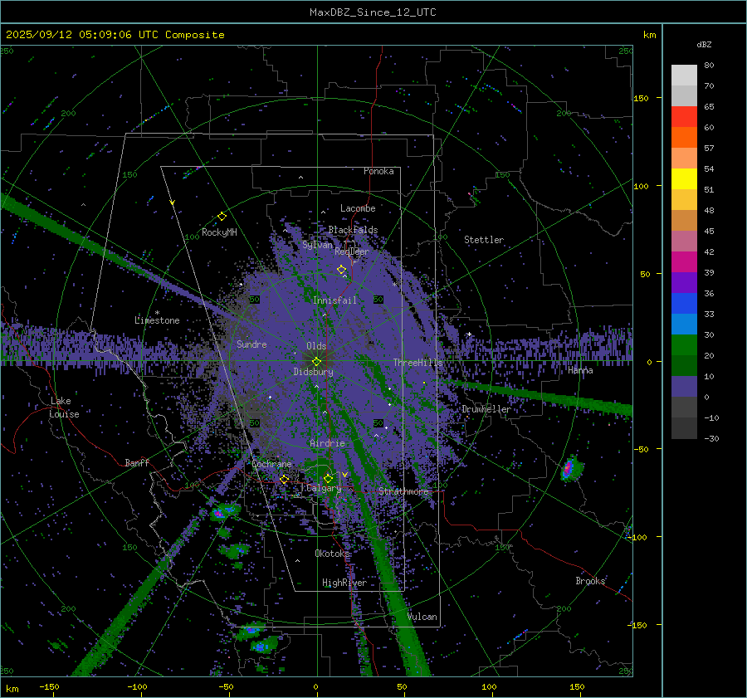This screenshot has width=747, height=698.
Task: Click the Limestone label
Action: pyautogui.click(x=157, y=320)
